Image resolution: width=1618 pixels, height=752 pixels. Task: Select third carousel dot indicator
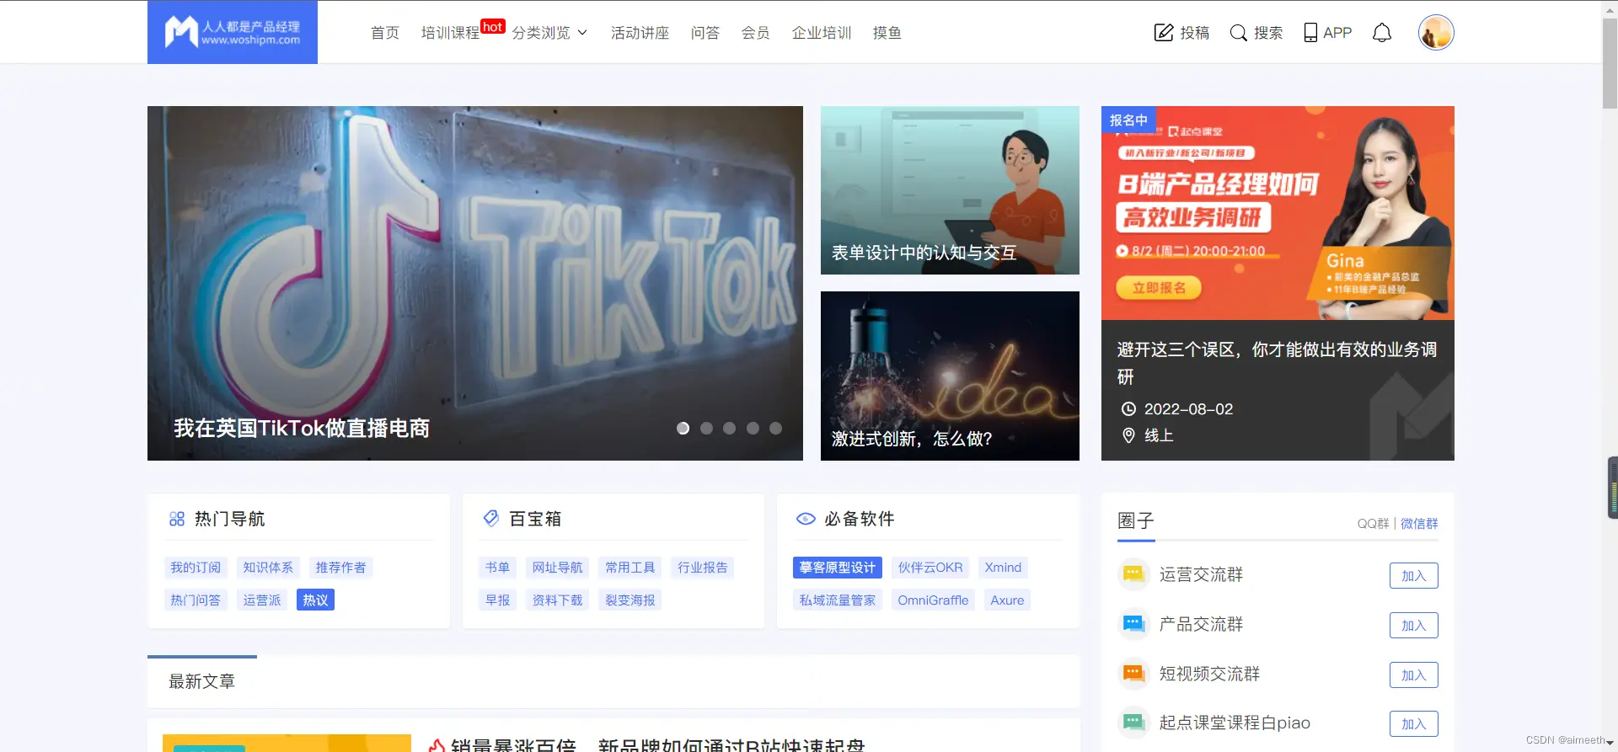(729, 429)
